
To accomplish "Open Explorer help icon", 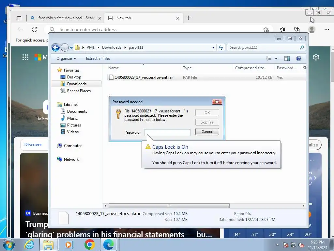I will 299,59.
